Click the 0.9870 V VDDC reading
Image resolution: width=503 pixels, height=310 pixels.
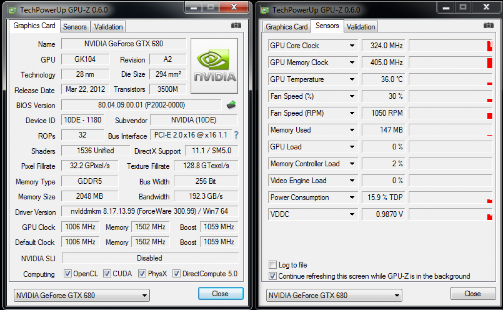pos(384,215)
